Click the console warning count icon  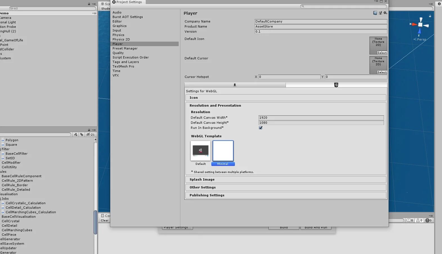coord(419,220)
